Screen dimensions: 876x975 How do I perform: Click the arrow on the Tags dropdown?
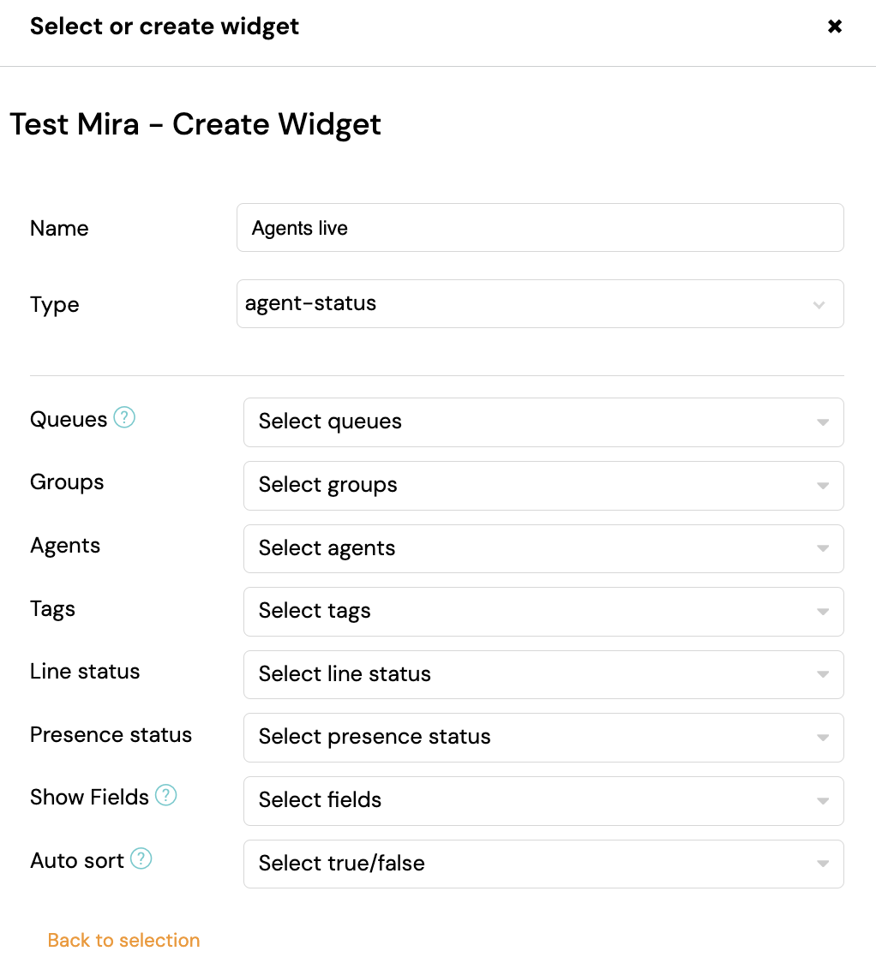point(823,612)
